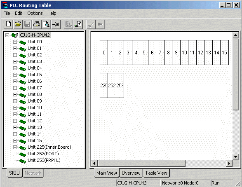Click slot 15 in the unit diagram
The height and width of the screenshot is (187, 242).
[225, 53]
